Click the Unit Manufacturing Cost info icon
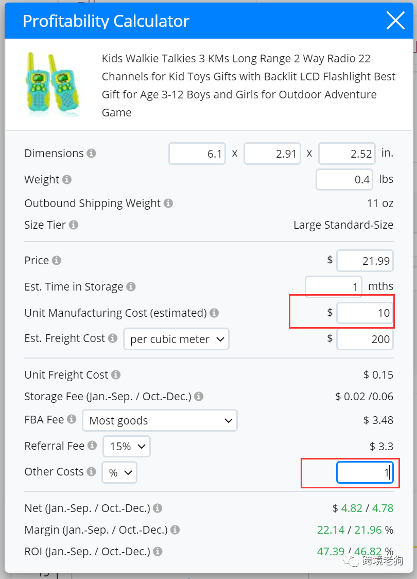417x579 pixels. pos(214,313)
